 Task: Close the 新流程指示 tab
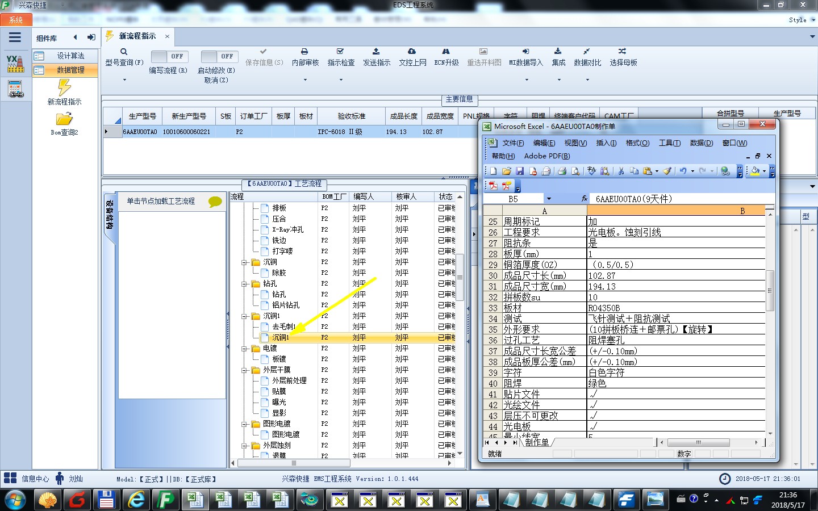[x=167, y=36]
